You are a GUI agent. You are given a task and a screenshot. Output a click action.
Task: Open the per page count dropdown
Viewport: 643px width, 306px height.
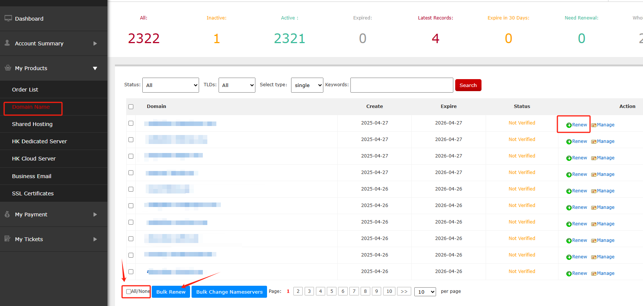tap(425, 292)
